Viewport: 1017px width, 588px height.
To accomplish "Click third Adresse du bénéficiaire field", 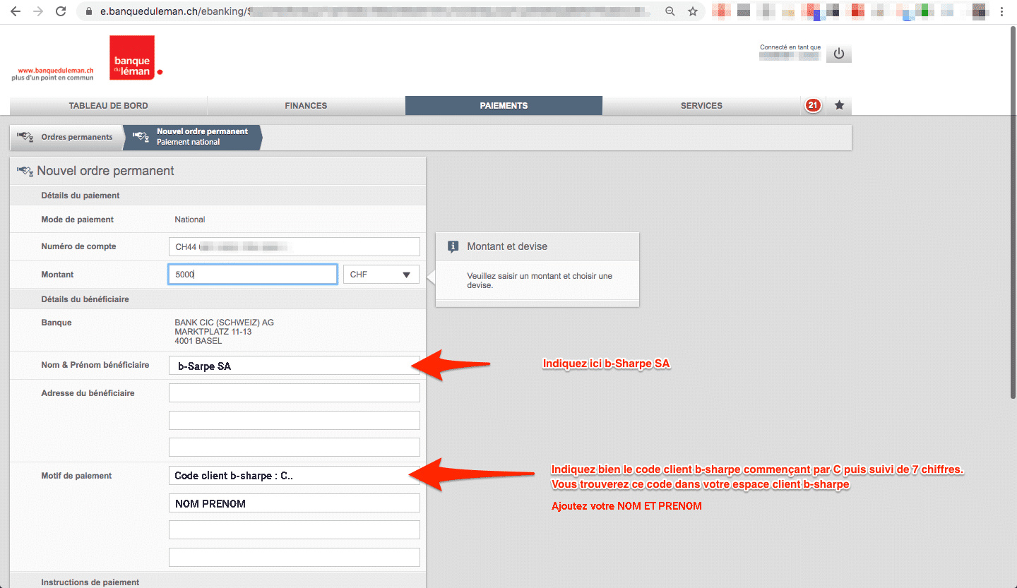I will click(x=294, y=447).
